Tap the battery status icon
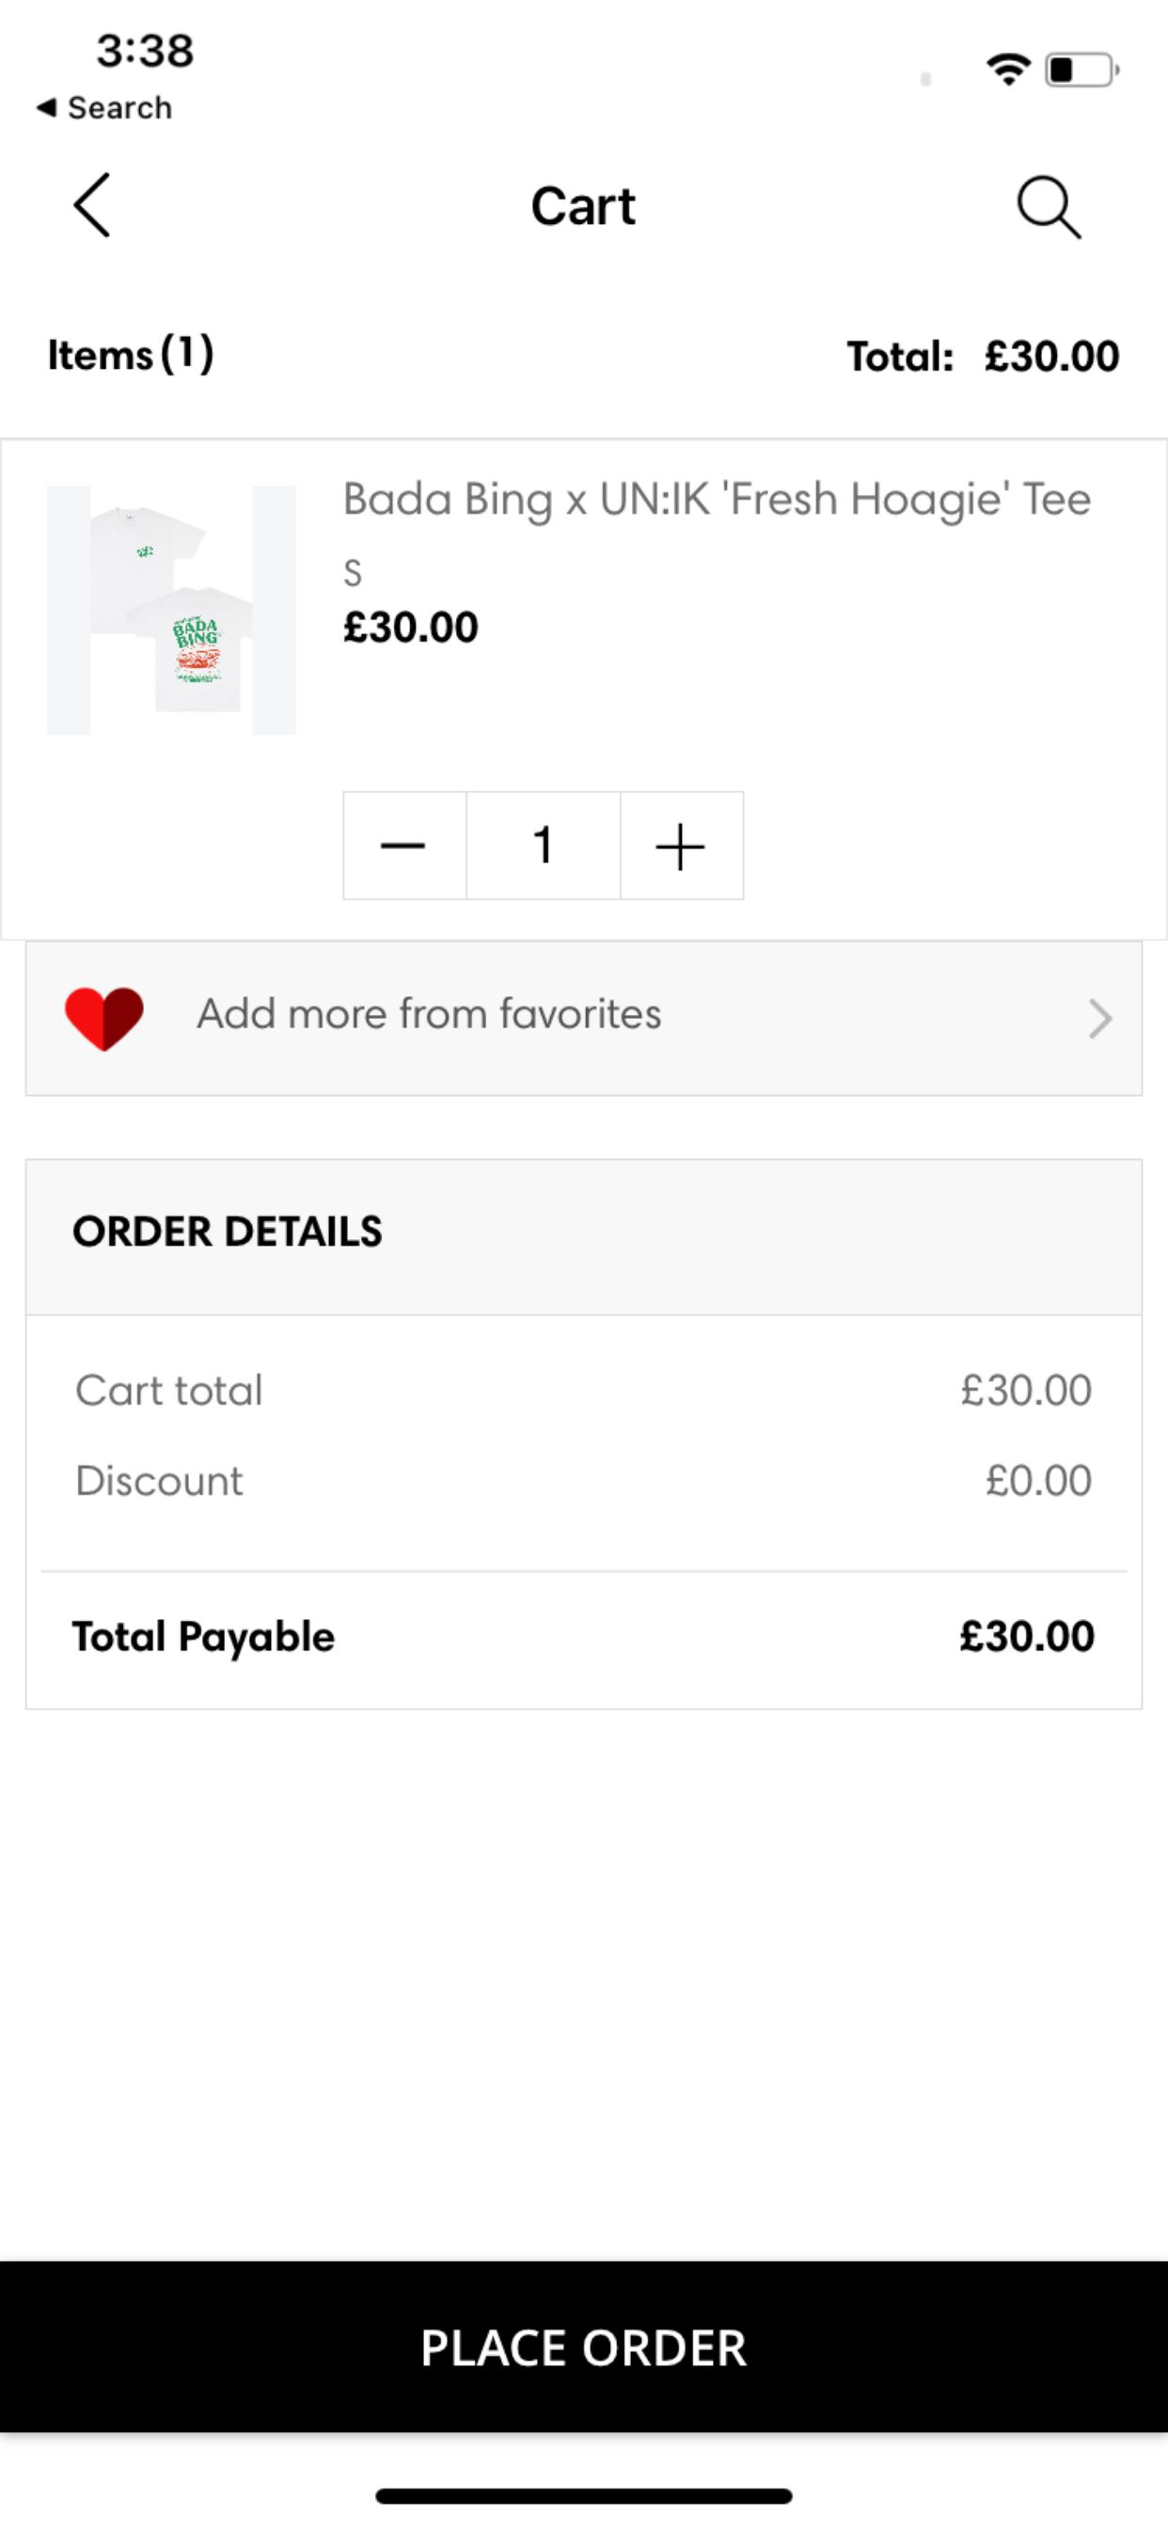 point(1081,70)
